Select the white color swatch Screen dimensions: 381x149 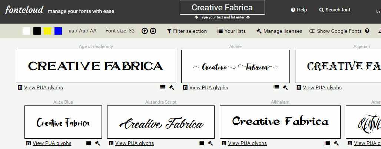[26, 31]
